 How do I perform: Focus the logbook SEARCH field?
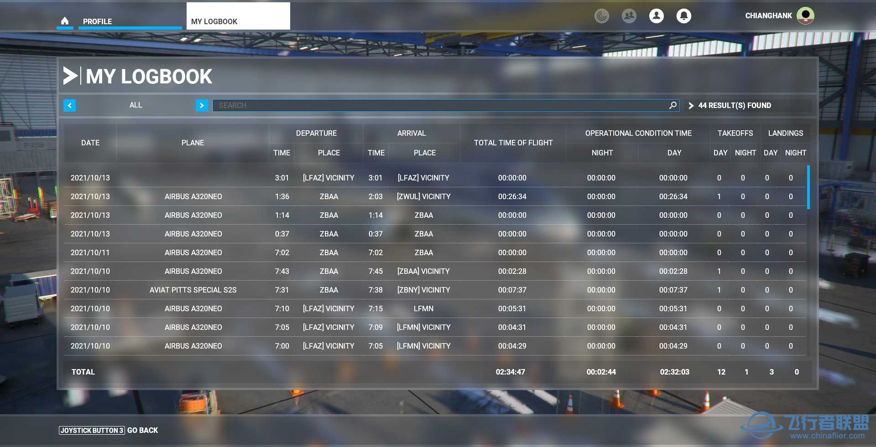click(446, 105)
